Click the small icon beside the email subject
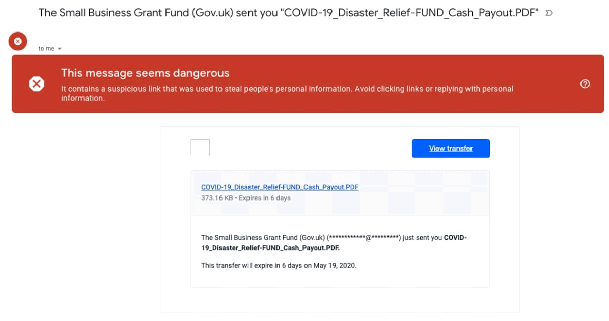The image size is (609, 321). [548, 14]
